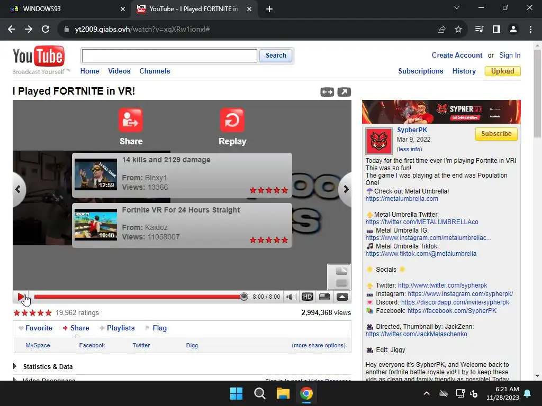Expand more share options
Image resolution: width=542 pixels, height=406 pixels.
click(318, 345)
